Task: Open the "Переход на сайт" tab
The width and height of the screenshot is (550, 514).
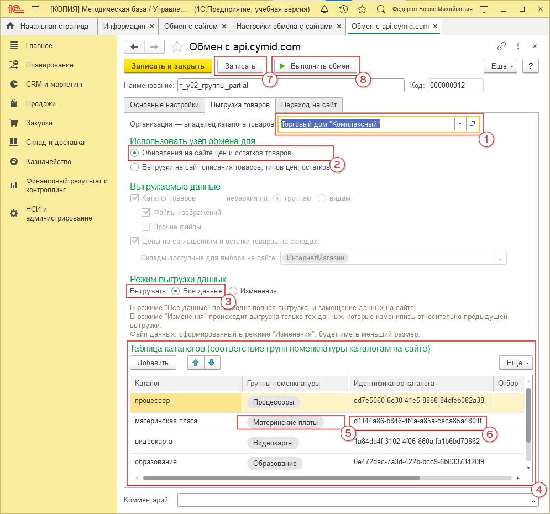Action: pos(309,105)
